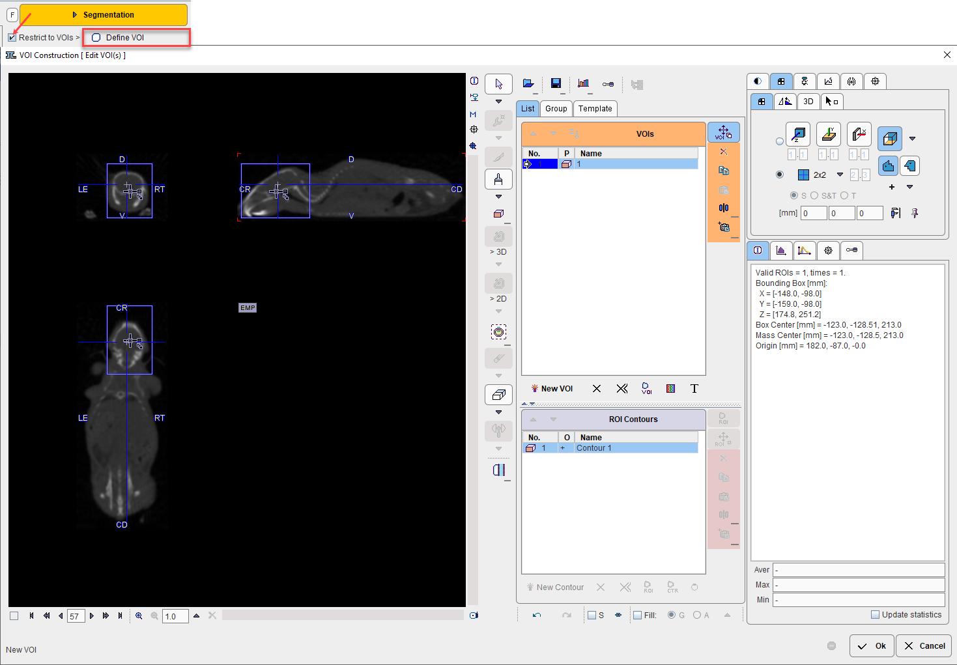Image resolution: width=957 pixels, height=665 pixels.
Task: Click the VOI move/scale button
Action: [x=723, y=132]
